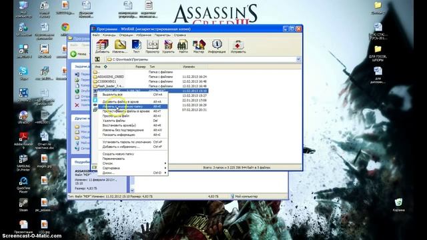Screen dimensions: 427x240
Task: Sort files by the Тип column header
Action: coord(165,67)
